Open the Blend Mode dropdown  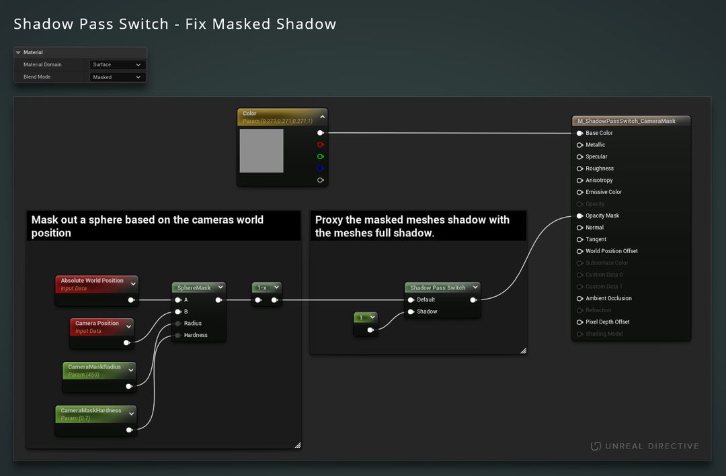tap(118, 77)
